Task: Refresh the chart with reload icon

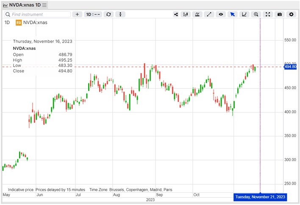Action: click(108, 14)
